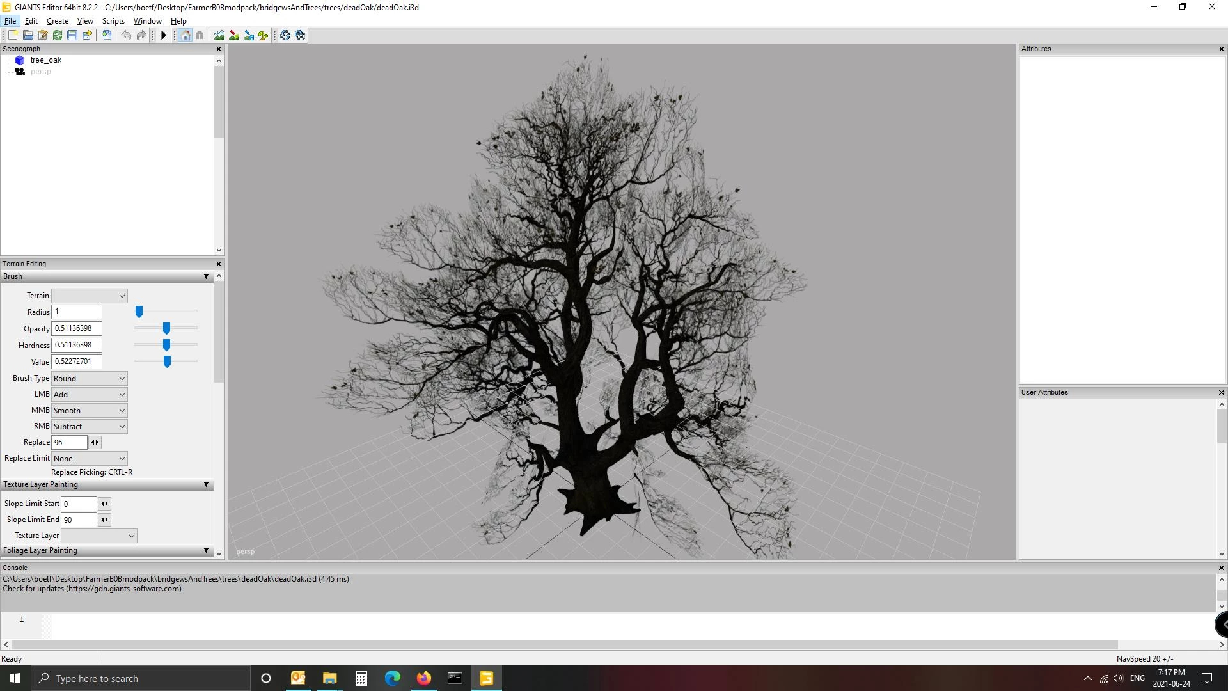Viewport: 1228px width, 691px height.
Task: Click the New scene toolbar icon
Action: [13, 35]
